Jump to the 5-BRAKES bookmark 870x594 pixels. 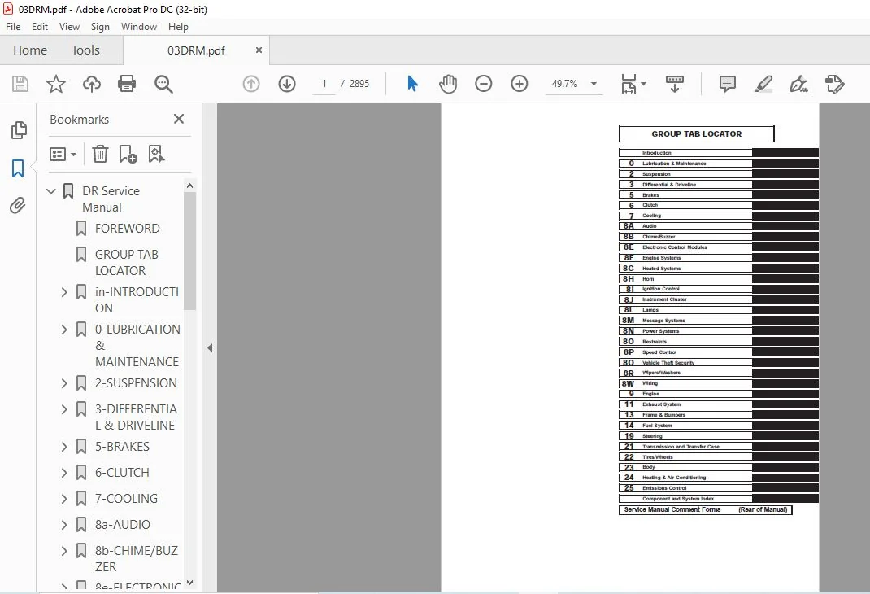(x=122, y=447)
